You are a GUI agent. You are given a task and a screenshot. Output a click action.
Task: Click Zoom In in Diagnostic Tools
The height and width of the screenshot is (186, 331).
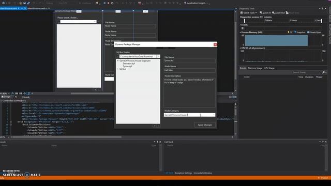coord(265,13)
